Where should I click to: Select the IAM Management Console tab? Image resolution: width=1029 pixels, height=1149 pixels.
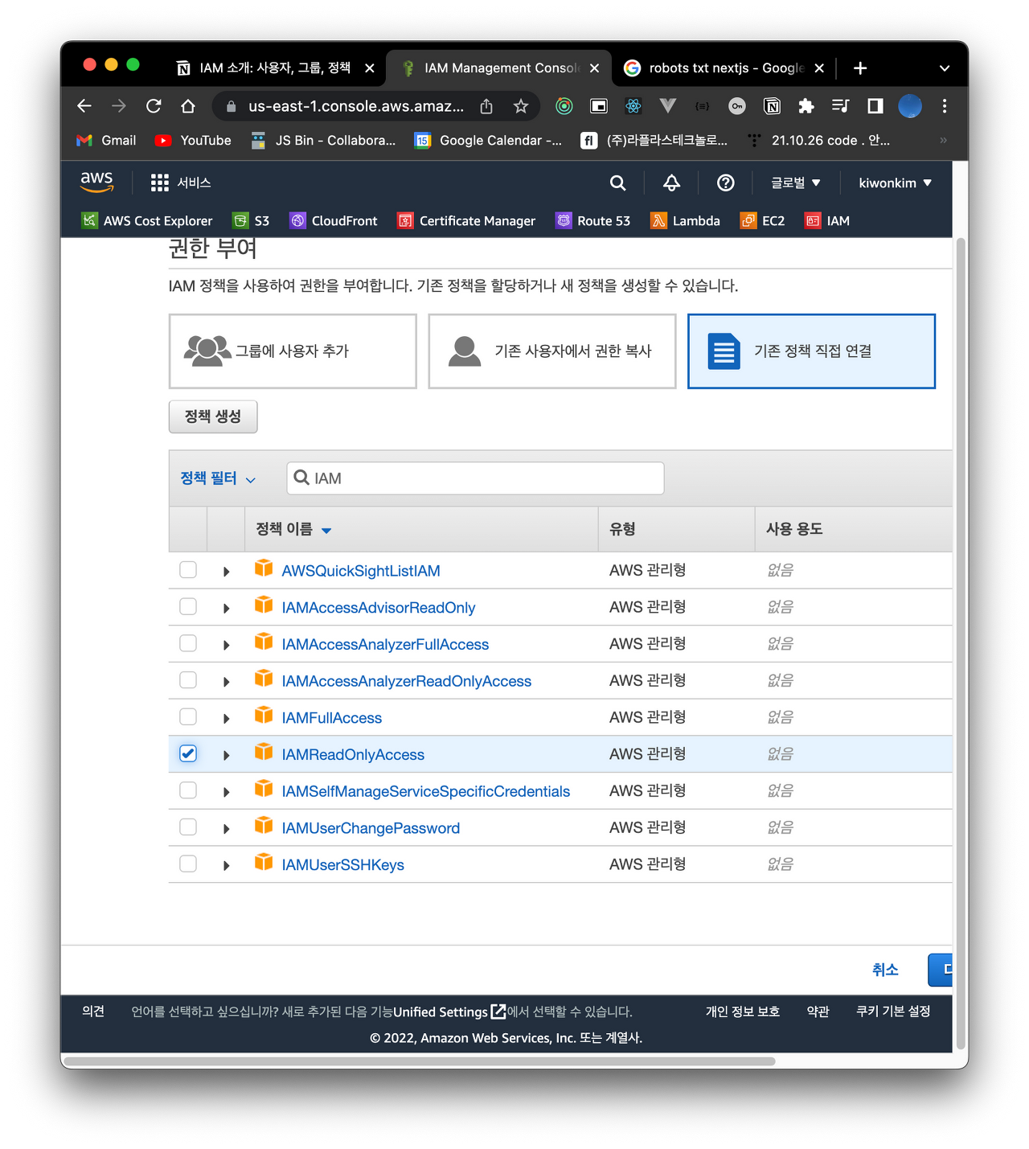pyautogui.click(x=500, y=68)
